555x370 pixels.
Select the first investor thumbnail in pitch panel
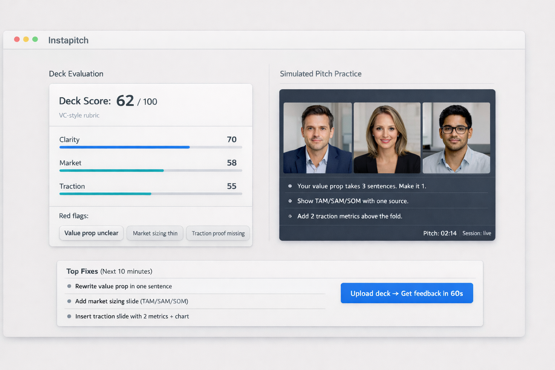tap(317, 138)
